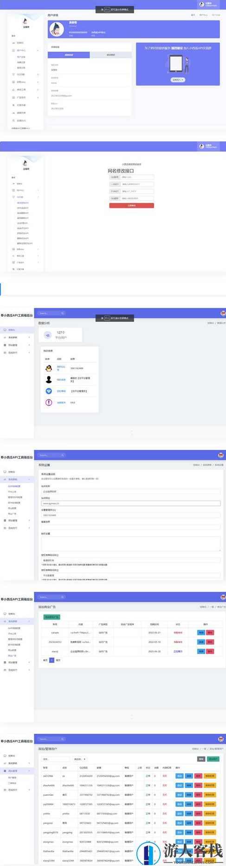Image resolution: width=226 pixels, height=866 pixels.
Task: Expand 百域发行 in the 数据分析 sidebar
Action: tap(17, 353)
